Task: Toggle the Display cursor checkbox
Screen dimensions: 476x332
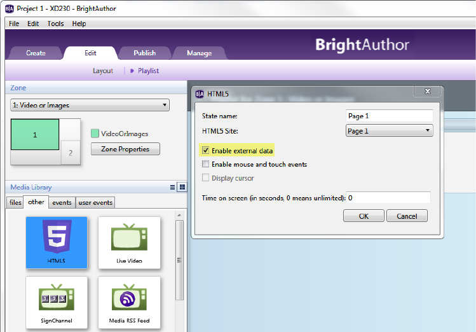Action: 206,177
